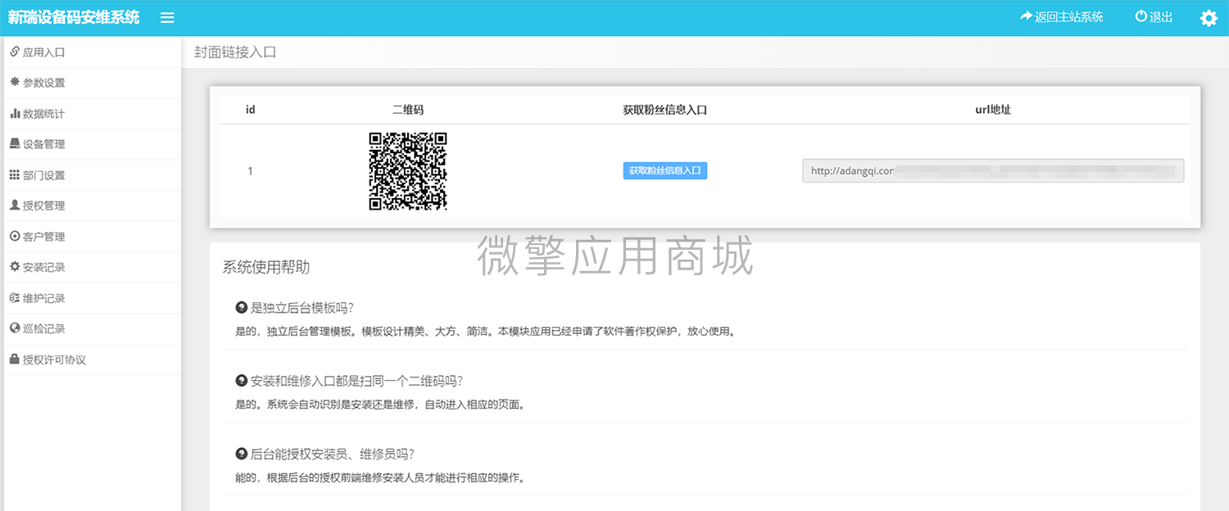Select 安装记录 in sidebar

(x=92, y=267)
